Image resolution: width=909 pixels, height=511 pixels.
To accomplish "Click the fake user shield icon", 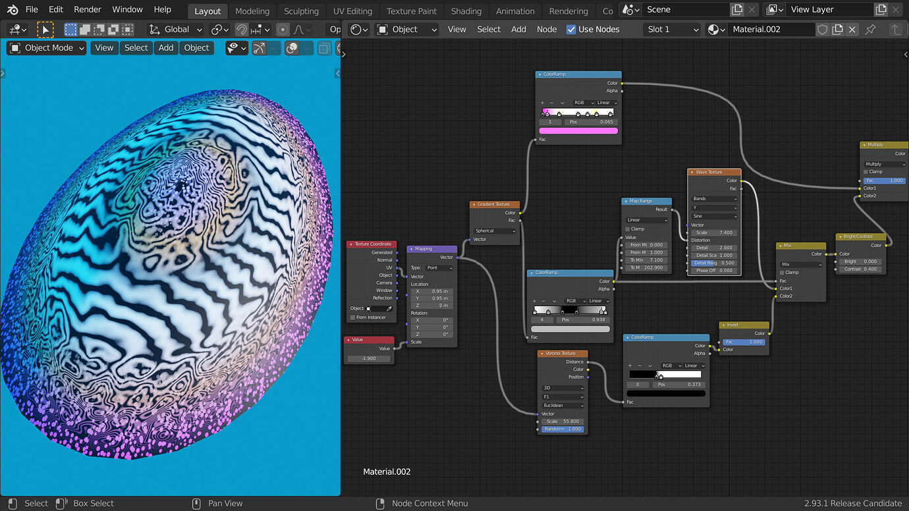I will [x=822, y=30].
